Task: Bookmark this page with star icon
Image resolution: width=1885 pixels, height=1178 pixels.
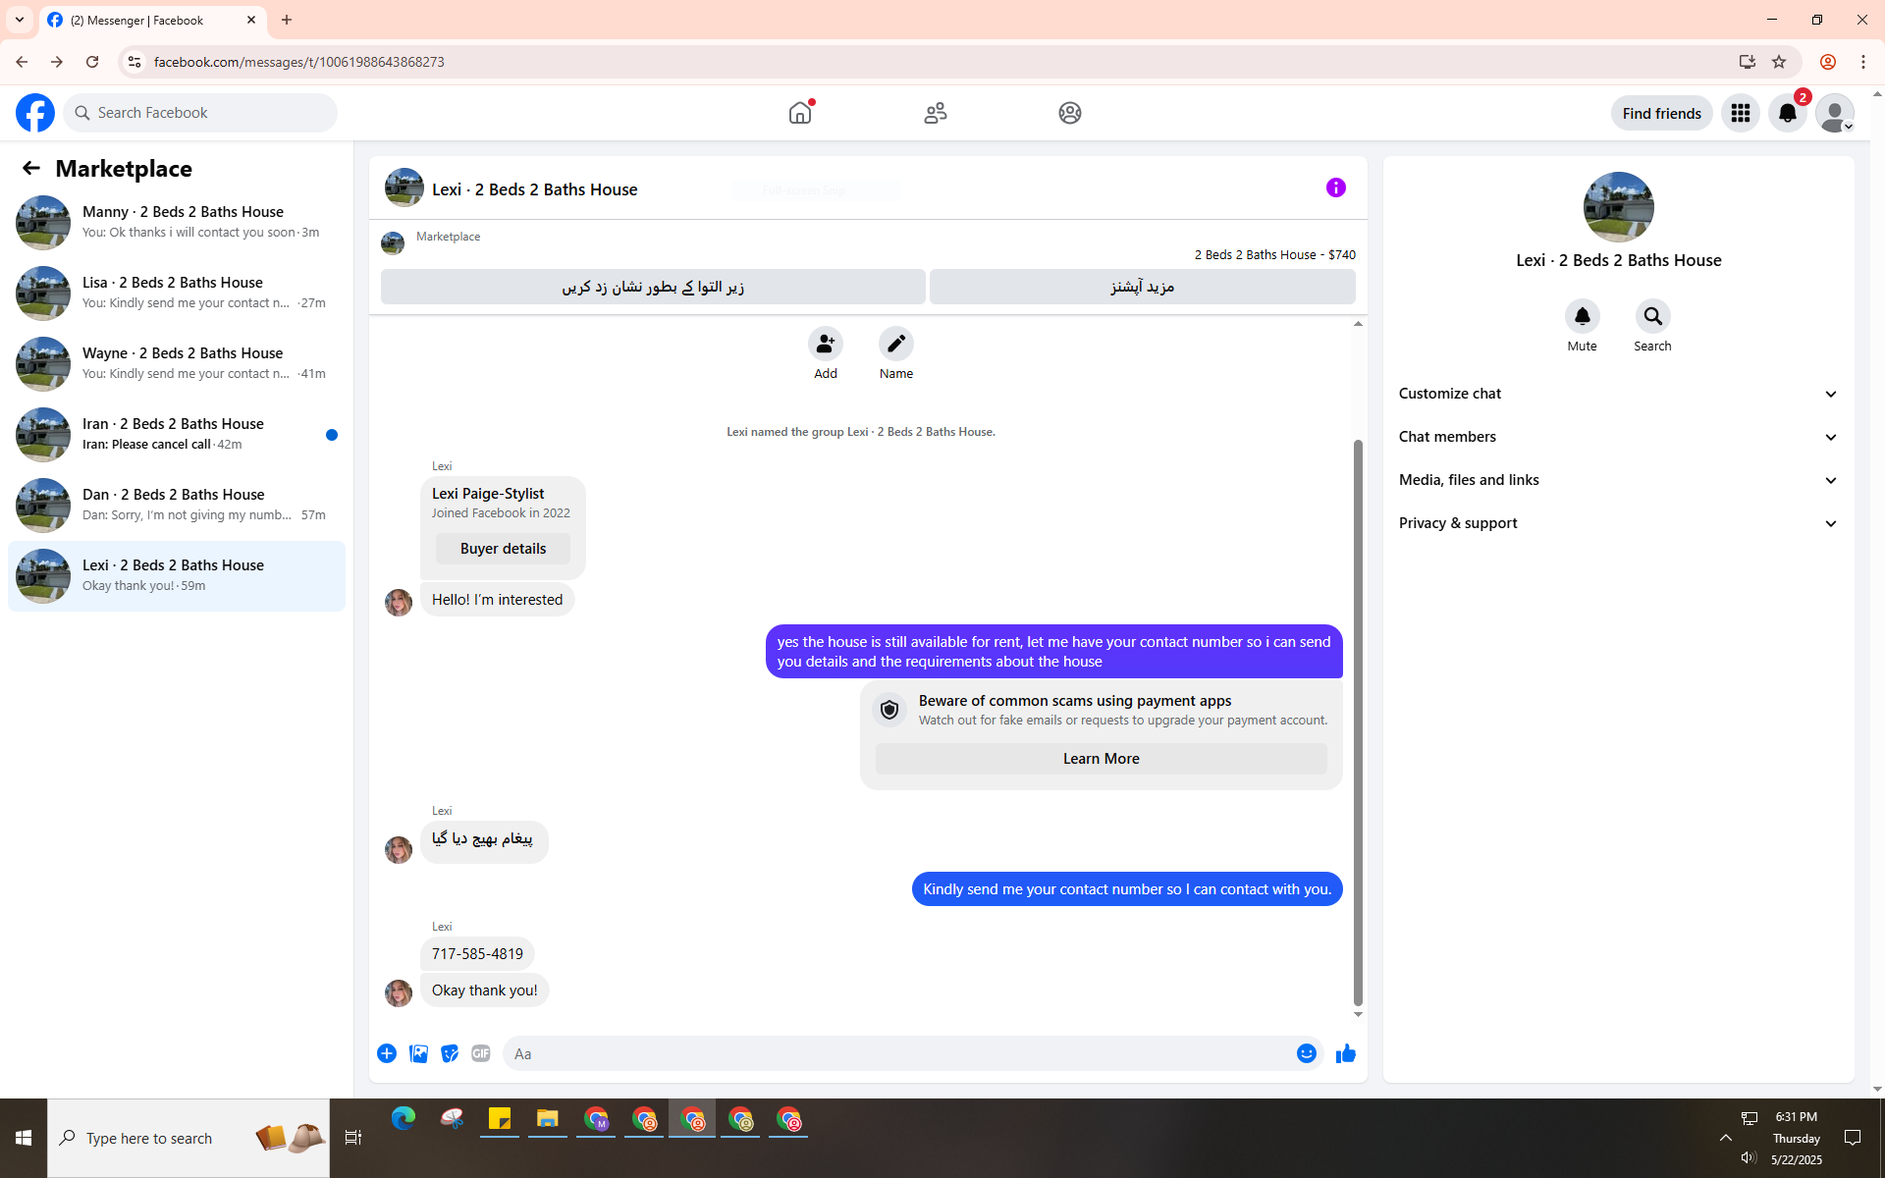Action: point(1779,62)
